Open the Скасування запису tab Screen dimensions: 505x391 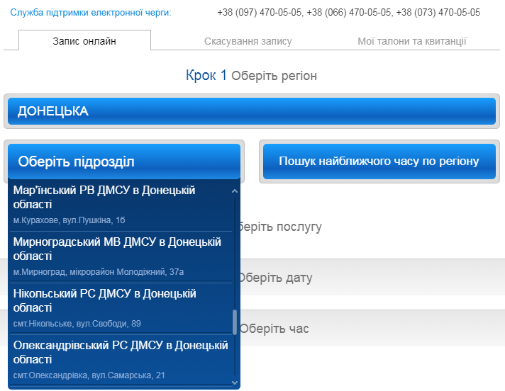click(x=248, y=41)
